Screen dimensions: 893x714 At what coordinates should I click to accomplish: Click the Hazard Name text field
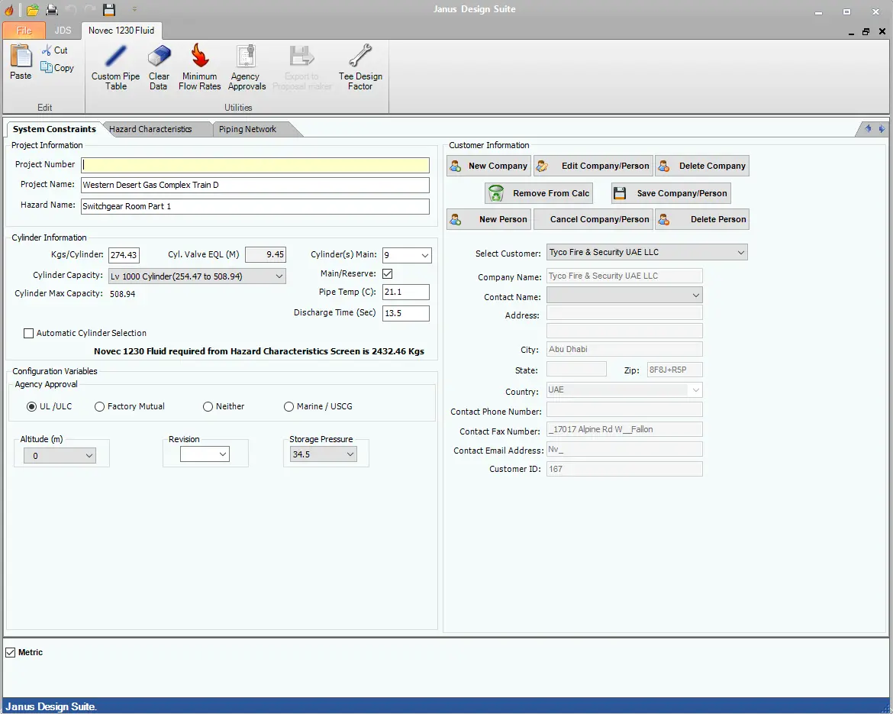point(255,206)
